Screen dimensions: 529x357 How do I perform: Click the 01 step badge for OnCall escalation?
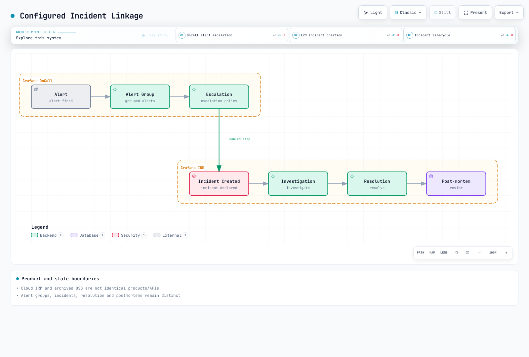point(182,35)
